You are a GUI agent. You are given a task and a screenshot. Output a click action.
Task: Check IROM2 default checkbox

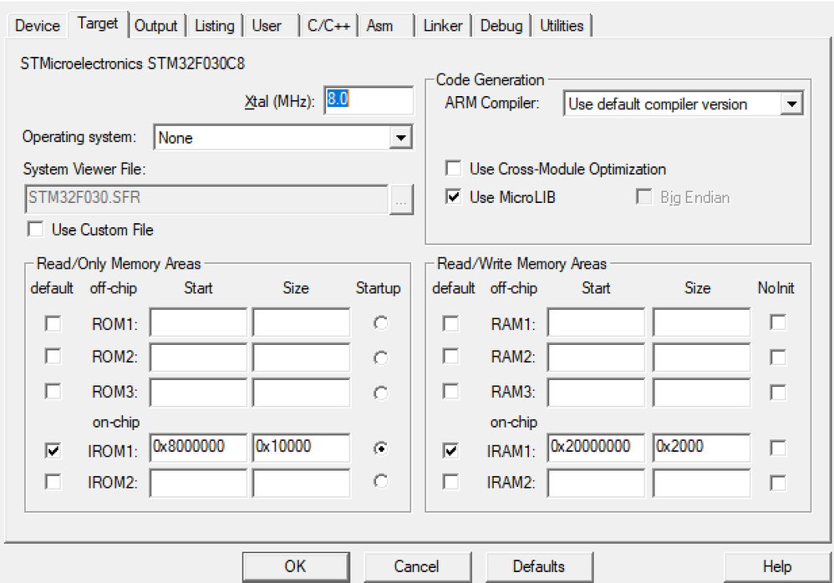point(53,482)
